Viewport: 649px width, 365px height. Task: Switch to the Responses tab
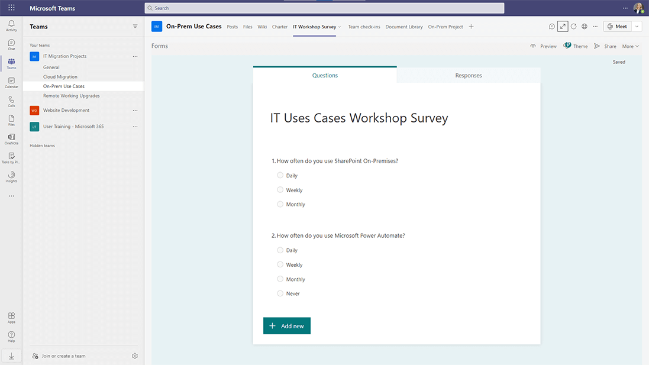tap(468, 75)
